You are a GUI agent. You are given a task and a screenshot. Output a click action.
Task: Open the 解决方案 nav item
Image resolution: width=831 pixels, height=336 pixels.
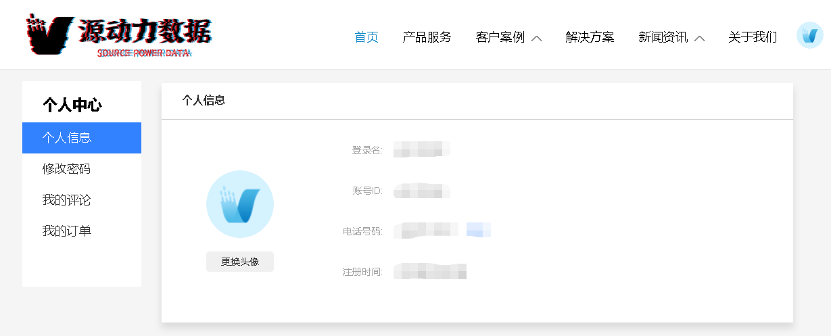point(590,37)
